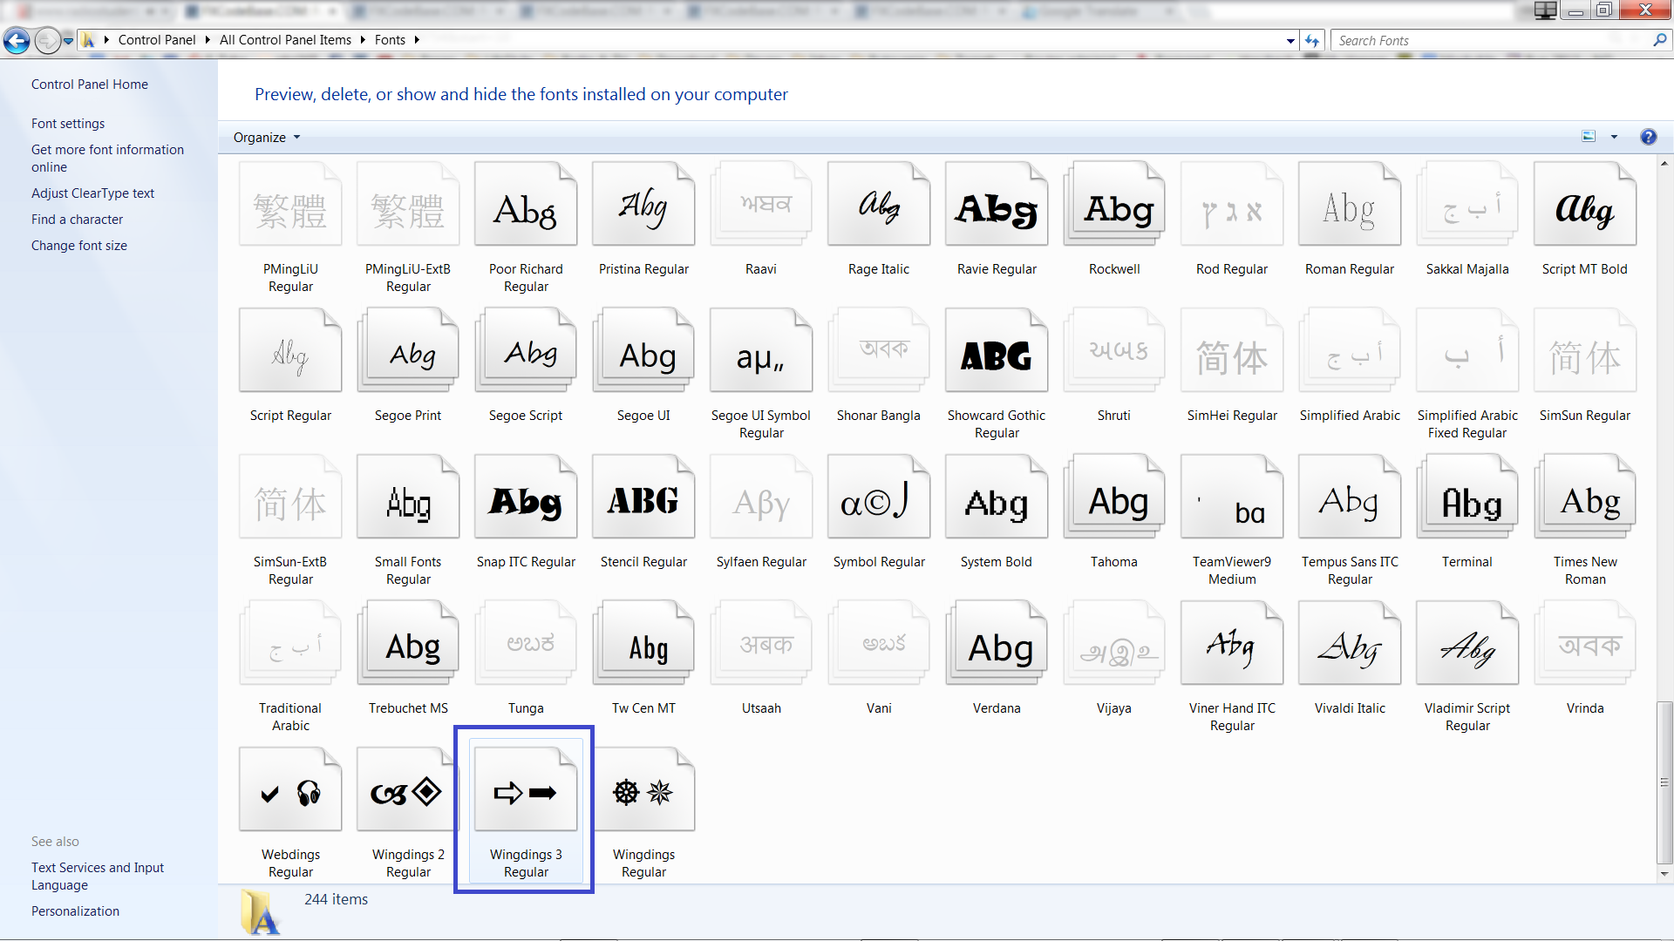Click the search magnifier icon
The height and width of the screenshot is (941, 1674).
[1659, 40]
